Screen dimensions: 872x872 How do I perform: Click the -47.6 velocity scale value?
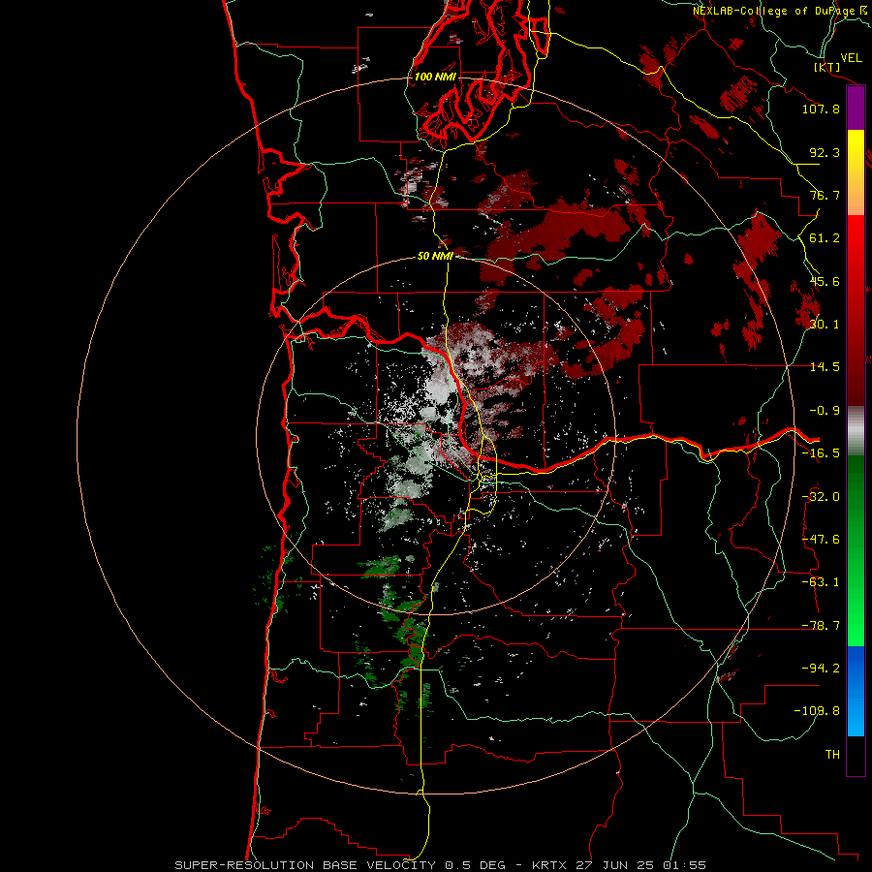(821, 540)
